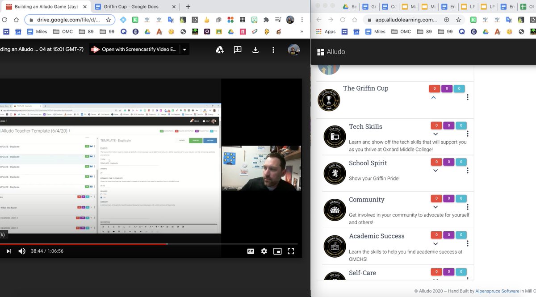Open the dropdown arrow beside Open with Screencastify
This screenshot has height=297, width=536.
pyautogui.click(x=184, y=50)
